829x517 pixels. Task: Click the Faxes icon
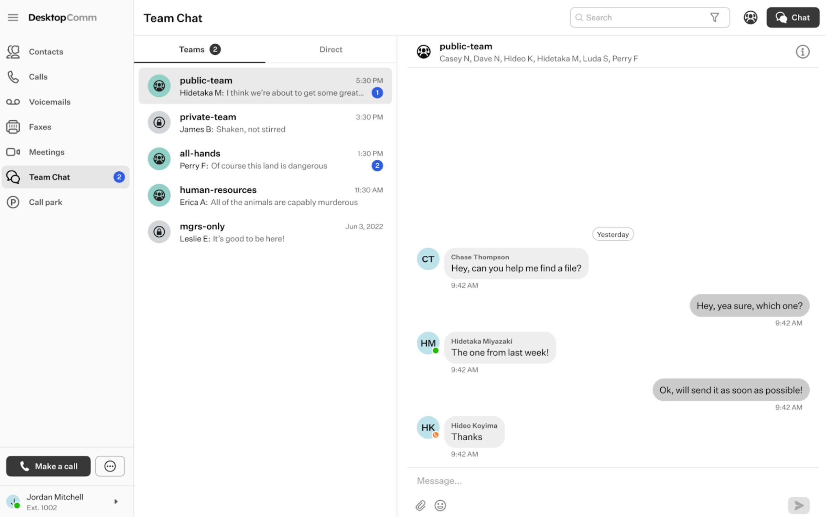tap(13, 127)
